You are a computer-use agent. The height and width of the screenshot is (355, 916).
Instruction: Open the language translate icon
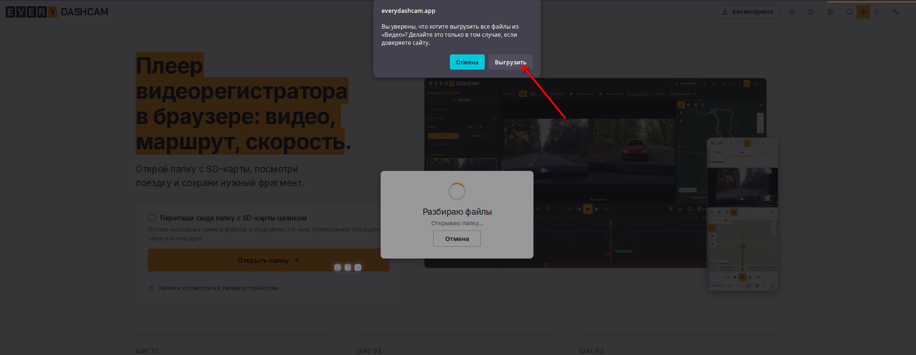[896, 12]
